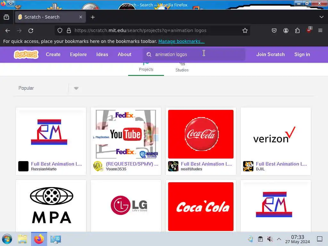Screen dimensions: 328x246
Task: Click noattitudes' avatar icon
Action: [x=173, y=166]
